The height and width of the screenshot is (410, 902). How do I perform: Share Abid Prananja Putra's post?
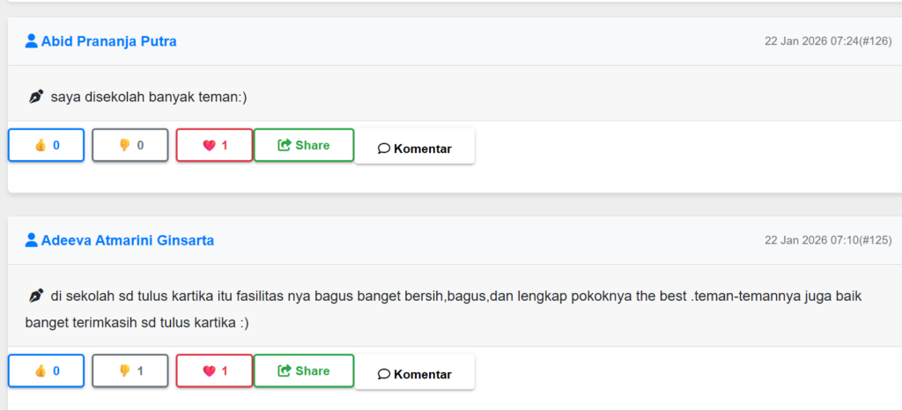click(303, 145)
